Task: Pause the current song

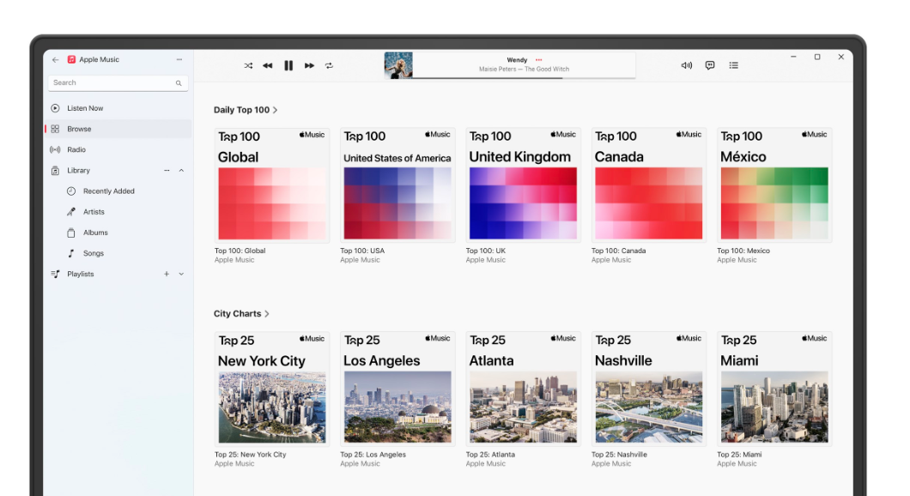Action: click(288, 65)
